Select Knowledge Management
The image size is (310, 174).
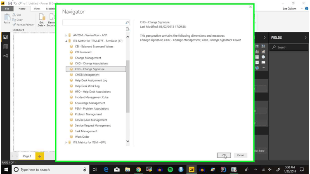(90, 103)
